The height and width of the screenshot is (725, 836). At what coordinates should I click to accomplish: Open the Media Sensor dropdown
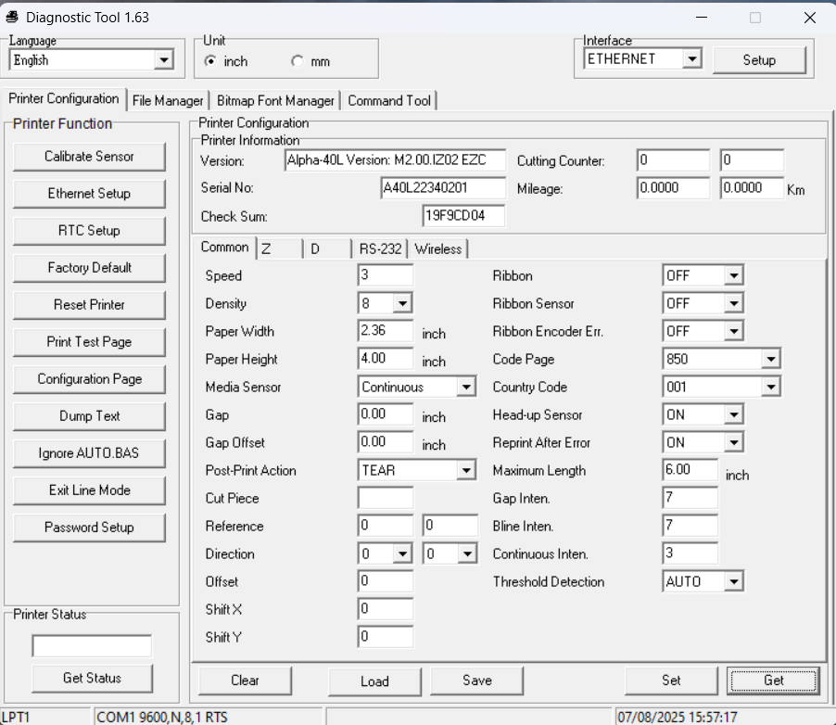coord(465,387)
